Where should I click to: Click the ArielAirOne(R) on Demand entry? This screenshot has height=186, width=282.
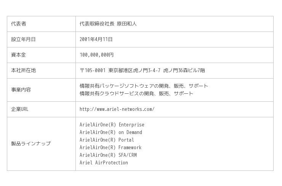coord(111,132)
